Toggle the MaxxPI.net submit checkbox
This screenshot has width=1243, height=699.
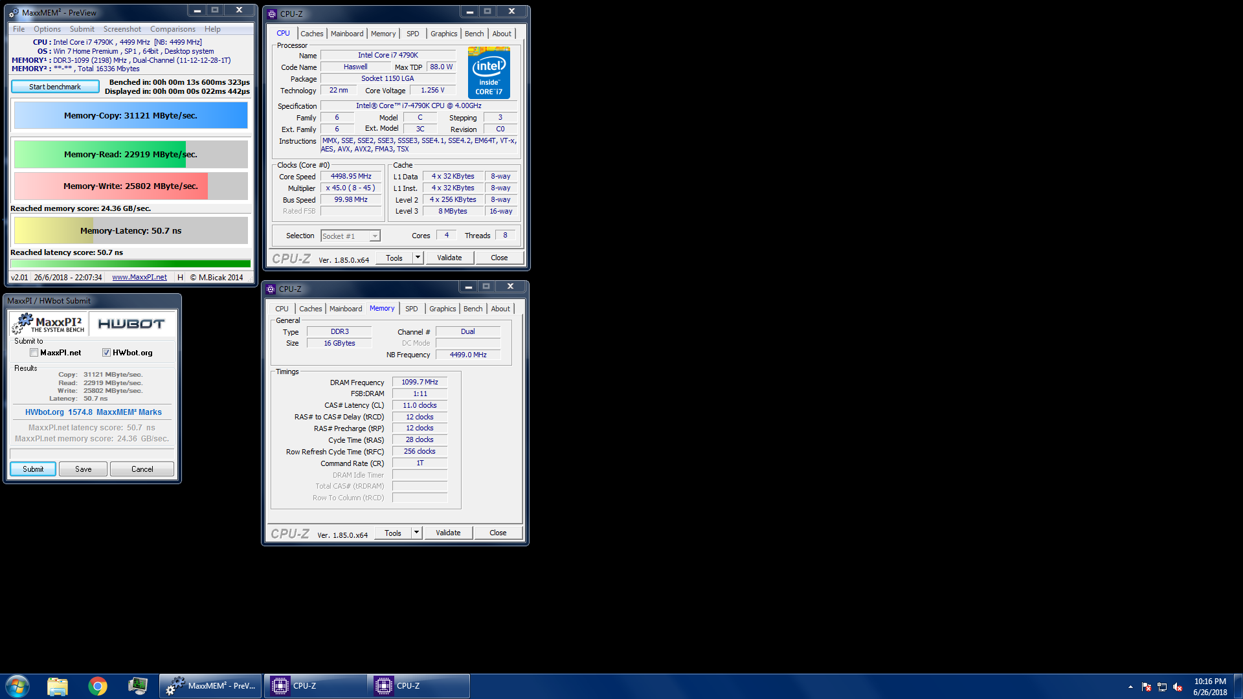pos(34,353)
